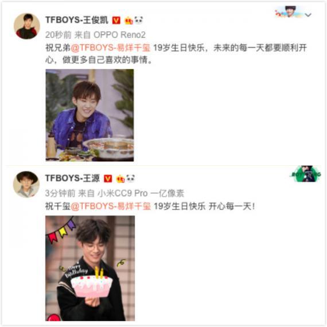Click the orange verified V badge beside 王源

pos(108,178)
